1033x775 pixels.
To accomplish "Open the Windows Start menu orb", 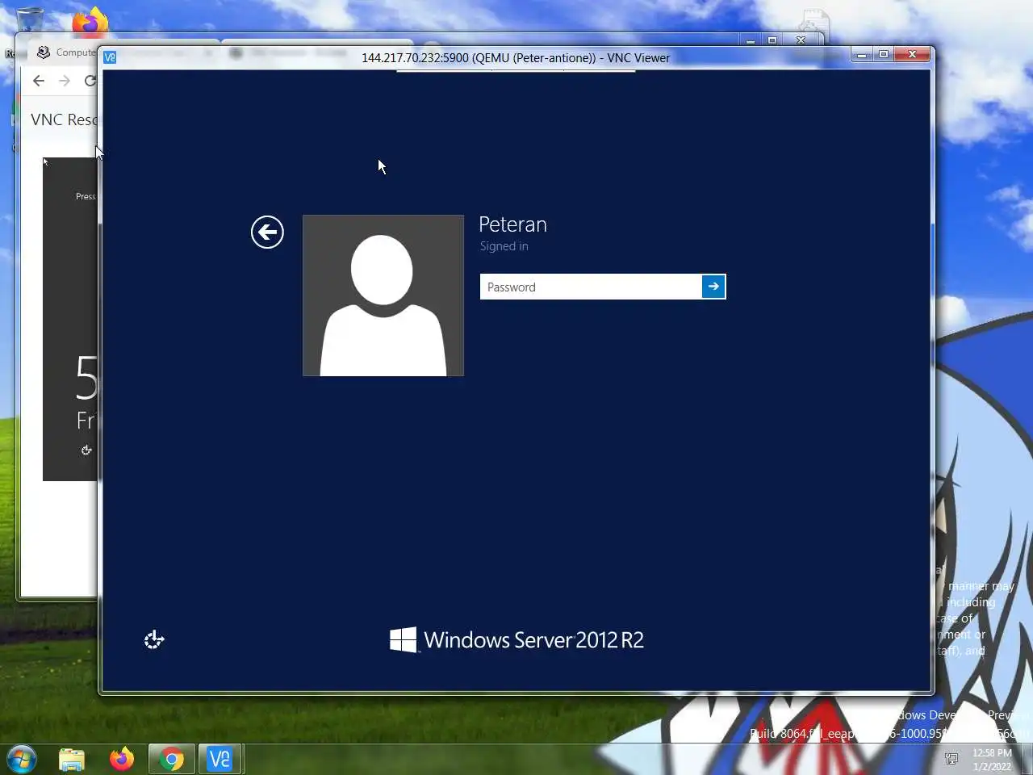I will coord(22,760).
